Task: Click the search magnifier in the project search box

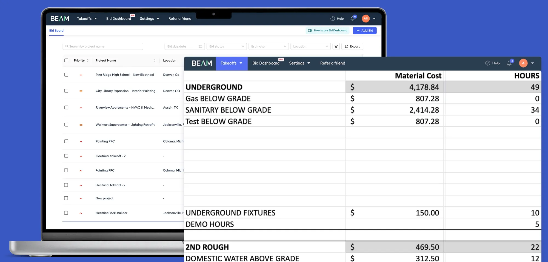Action: coord(67,46)
